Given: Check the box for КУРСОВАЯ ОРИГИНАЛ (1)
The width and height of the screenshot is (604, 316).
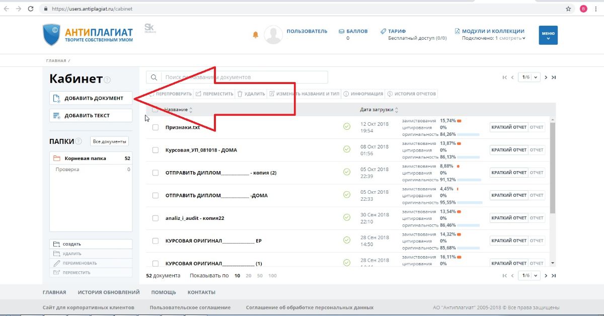Looking at the screenshot, I should coord(156,263).
